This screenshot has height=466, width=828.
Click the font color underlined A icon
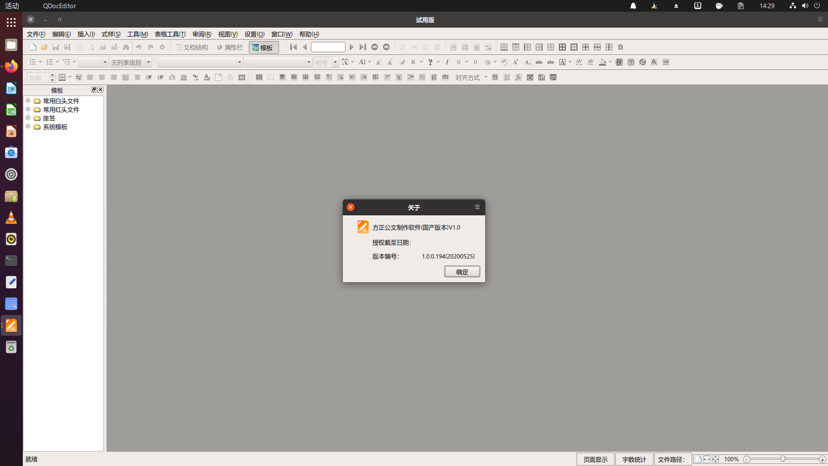(207, 77)
